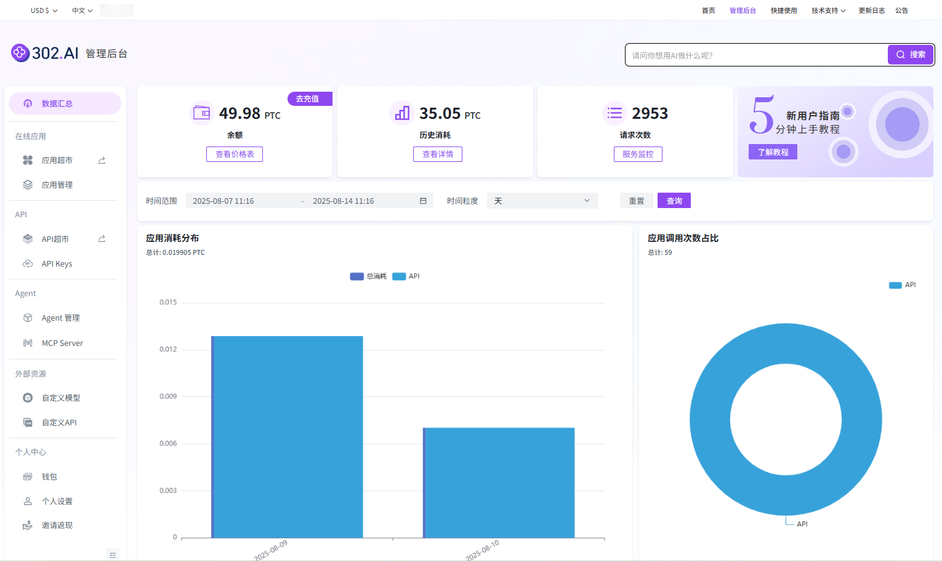
Task: Click the 2025-08-09 blue API bar
Action: pyautogui.click(x=288, y=437)
